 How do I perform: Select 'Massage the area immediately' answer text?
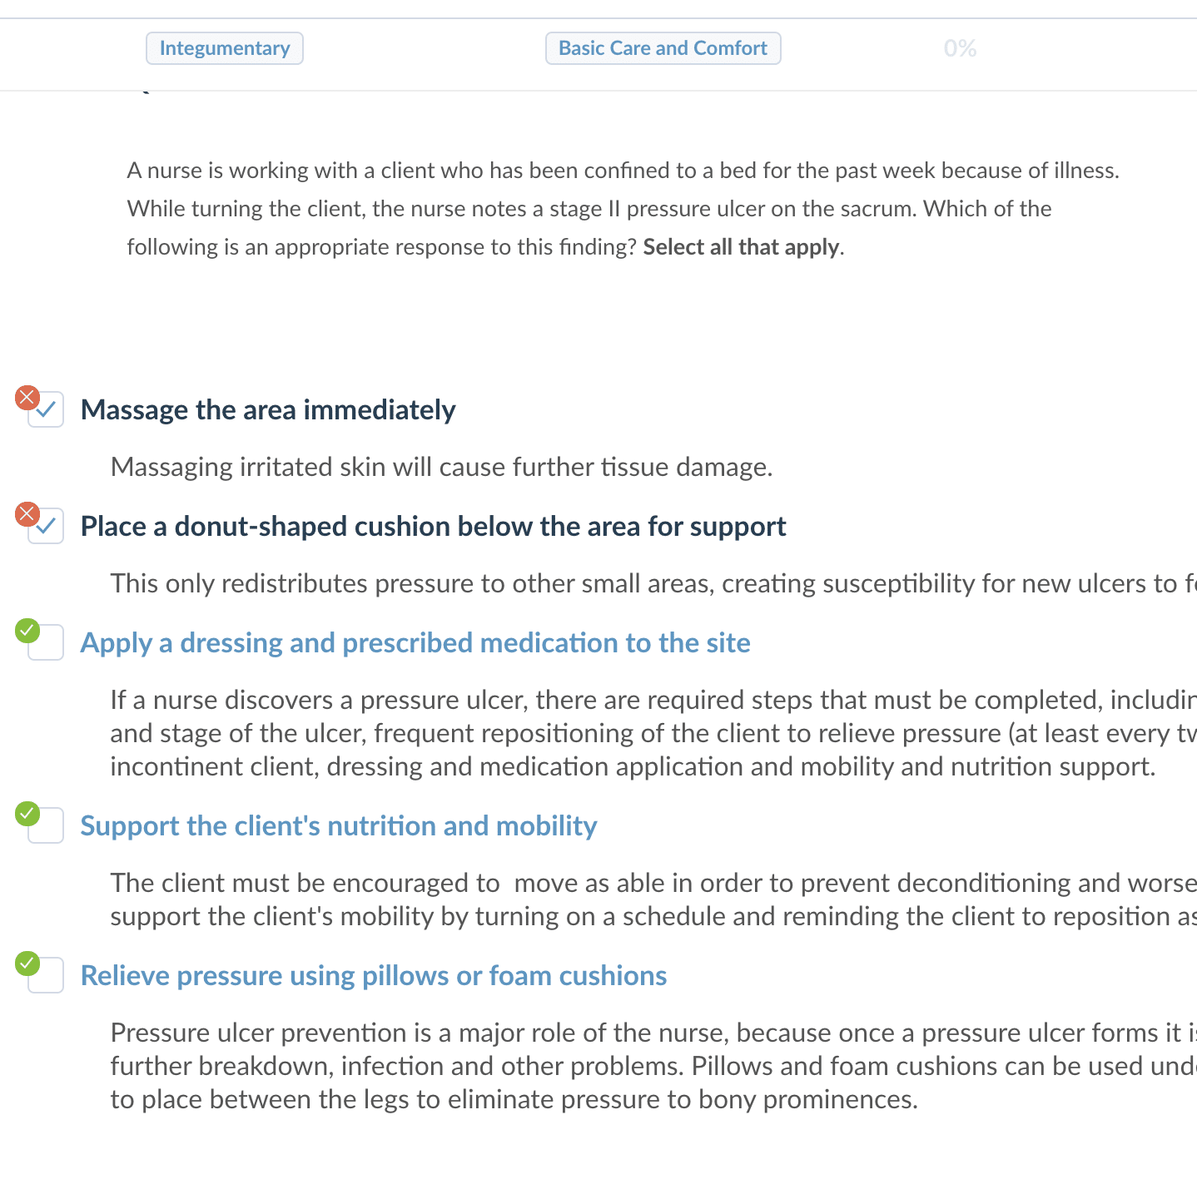267,410
